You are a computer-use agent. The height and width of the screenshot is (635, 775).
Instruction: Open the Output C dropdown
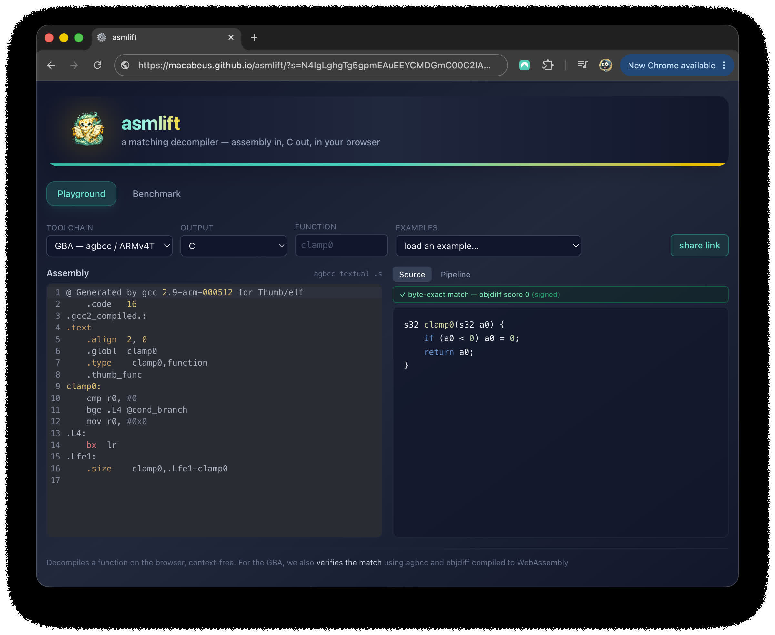[x=234, y=246]
